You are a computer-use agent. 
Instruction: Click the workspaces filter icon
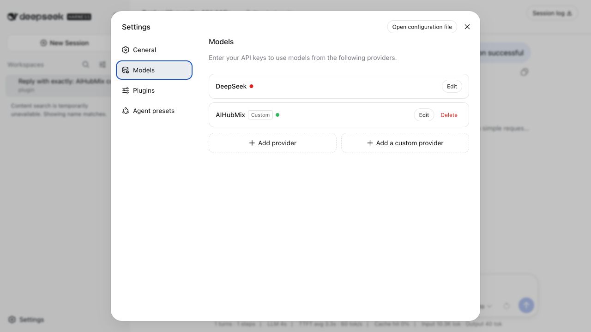pyautogui.click(x=103, y=65)
